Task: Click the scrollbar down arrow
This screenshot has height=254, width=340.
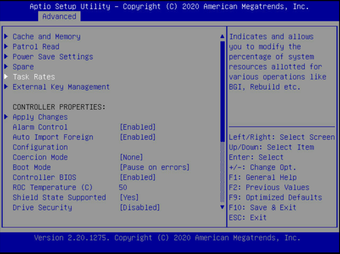Action: tap(222, 207)
